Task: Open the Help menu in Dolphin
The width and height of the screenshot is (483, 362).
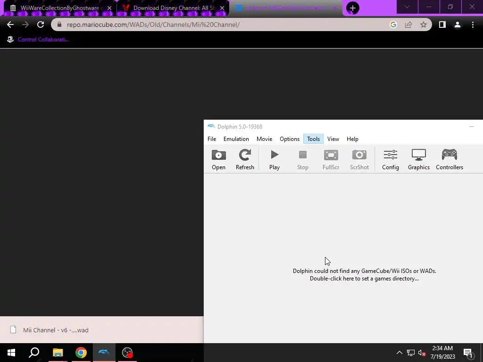Action: tap(352, 139)
